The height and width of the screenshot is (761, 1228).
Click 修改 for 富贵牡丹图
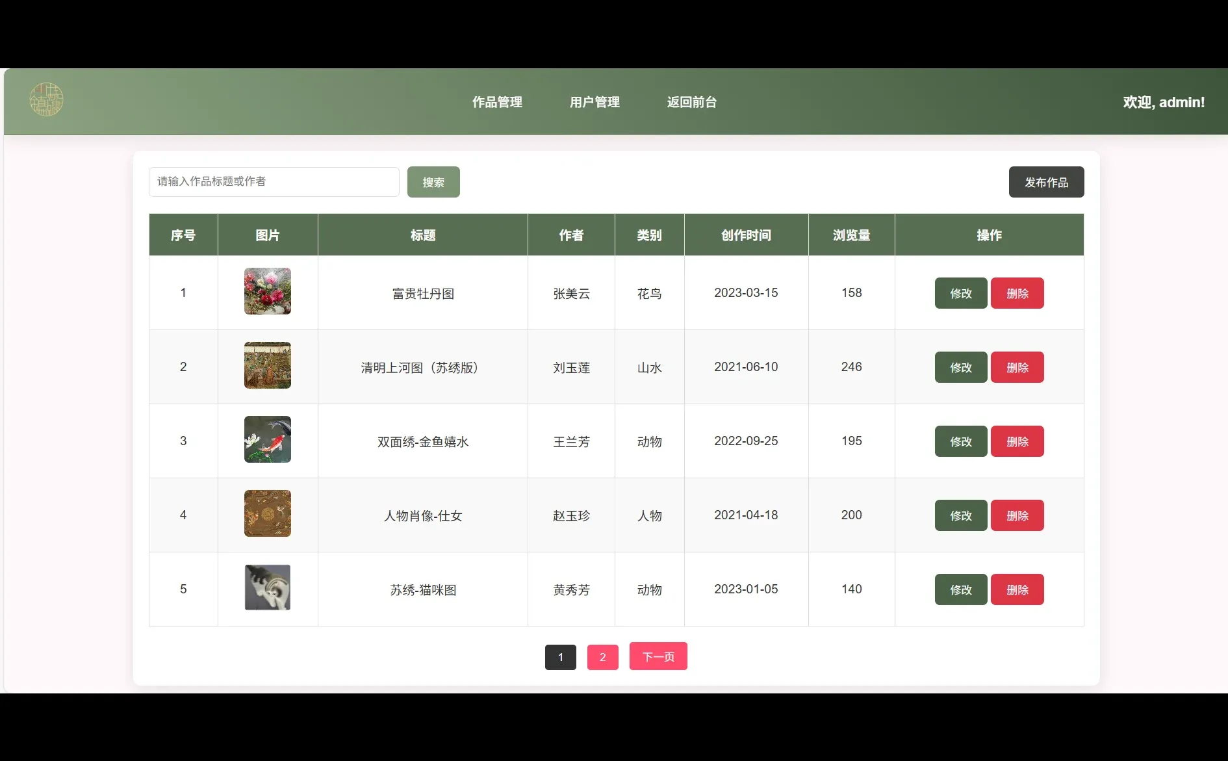point(960,293)
